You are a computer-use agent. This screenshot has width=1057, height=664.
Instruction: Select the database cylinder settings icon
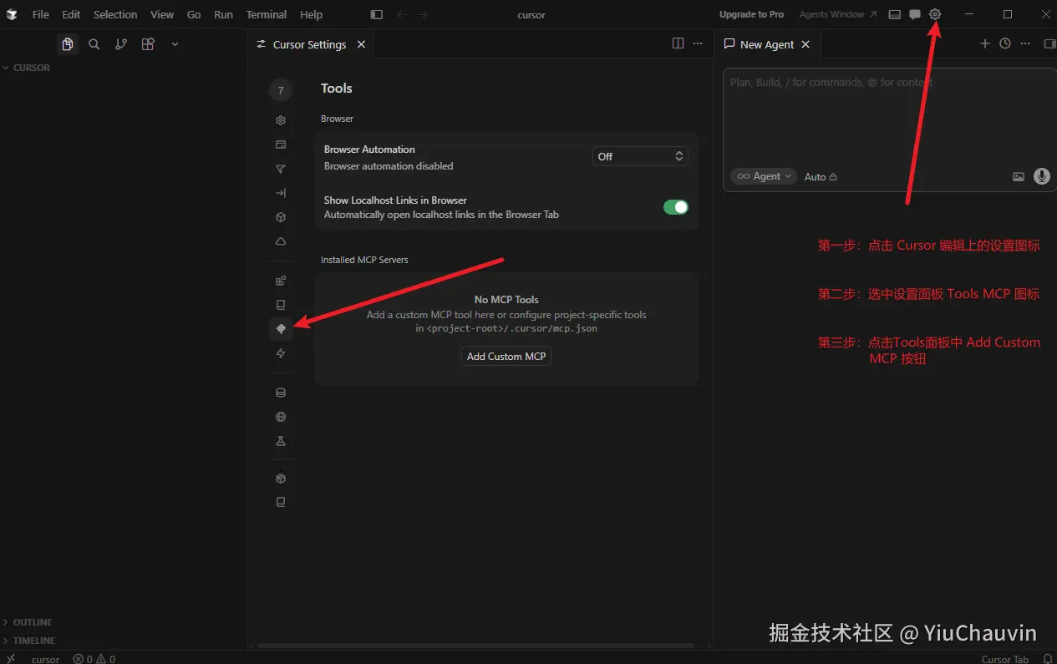click(281, 393)
